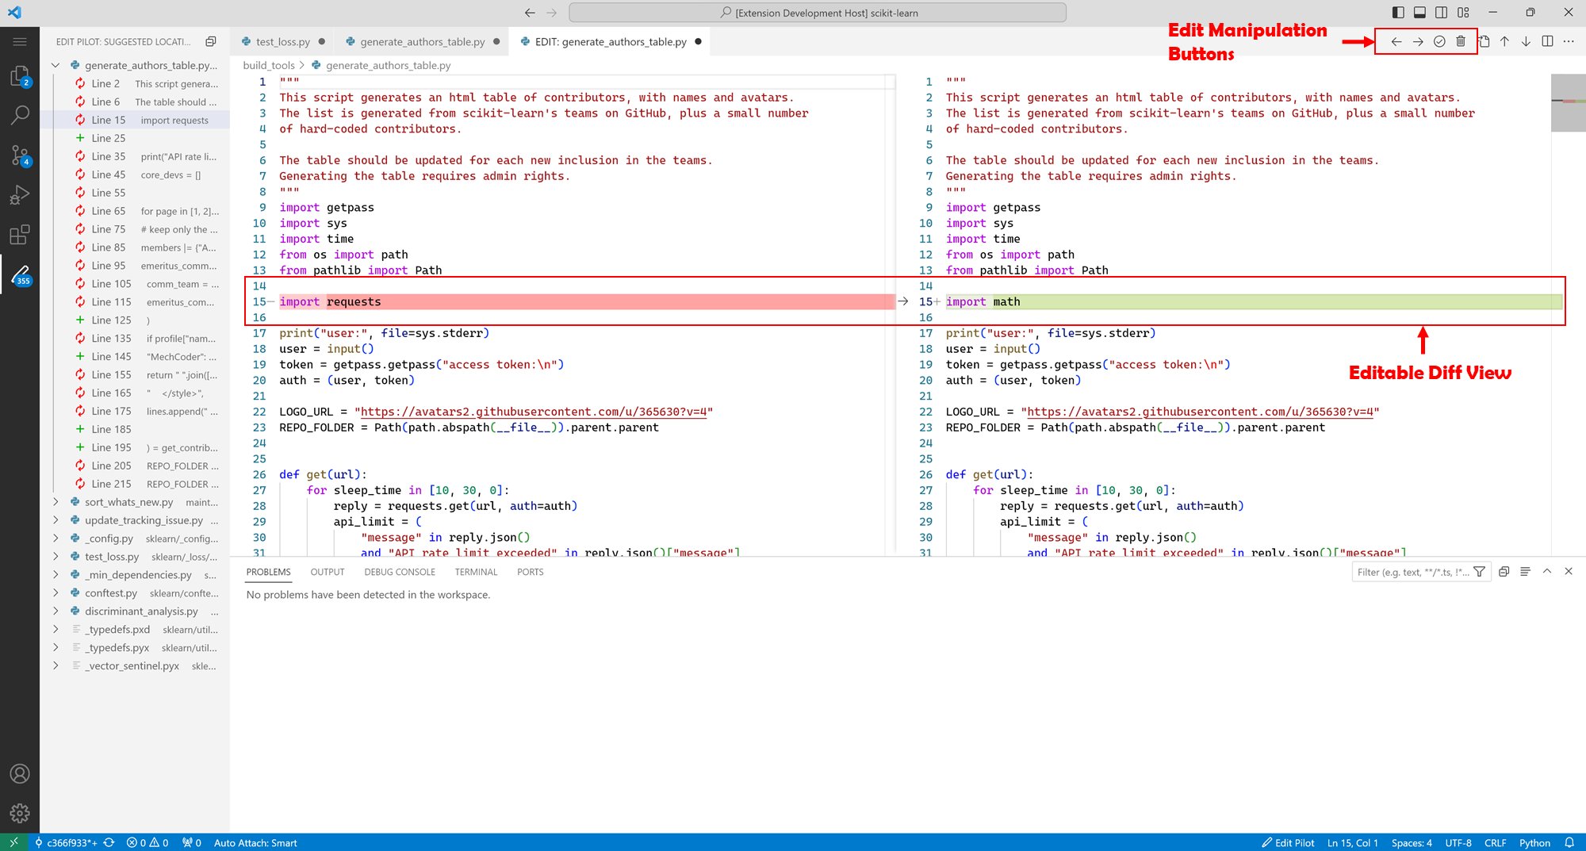
Task: Expand conftest.py tree node
Action: coord(56,593)
